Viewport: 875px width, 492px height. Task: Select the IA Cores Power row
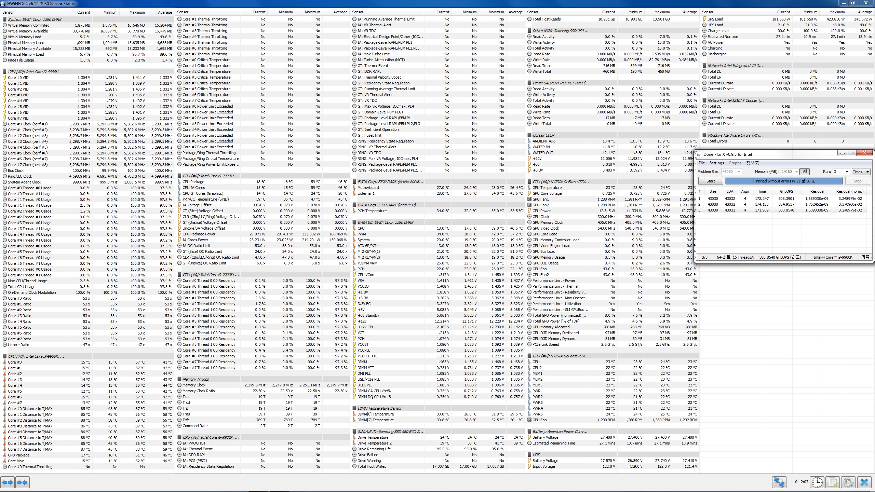pyautogui.click(x=262, y=240)
